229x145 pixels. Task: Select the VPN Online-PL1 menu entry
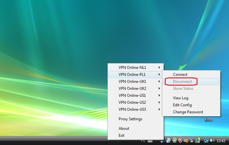click(135, 75)
